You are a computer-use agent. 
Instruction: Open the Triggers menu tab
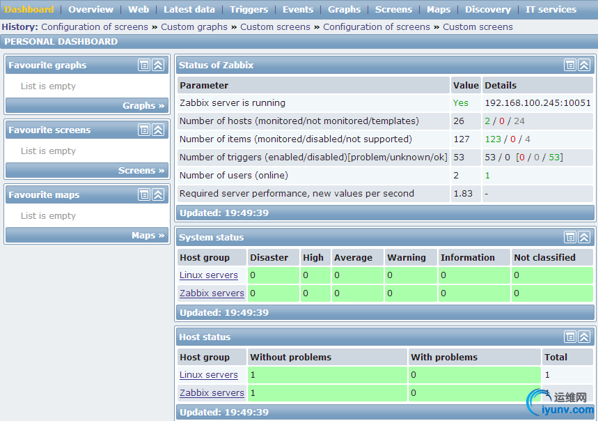(x=249, y=10)
